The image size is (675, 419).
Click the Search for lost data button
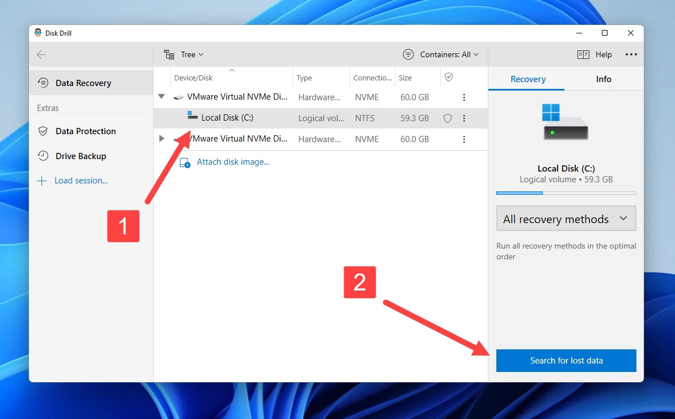pos(566,361)
